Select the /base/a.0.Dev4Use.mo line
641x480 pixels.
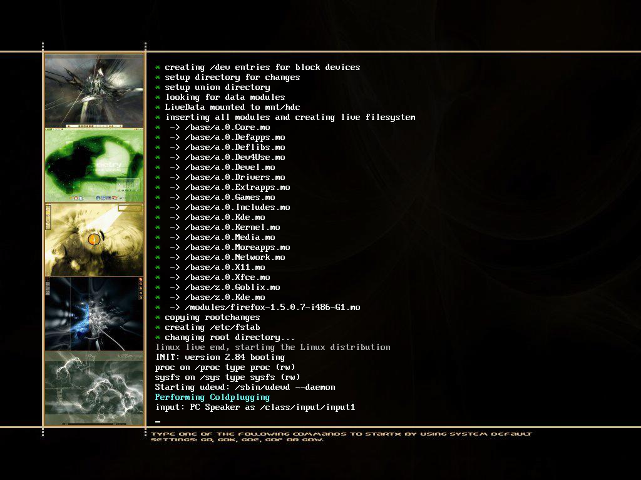point(220,157)
